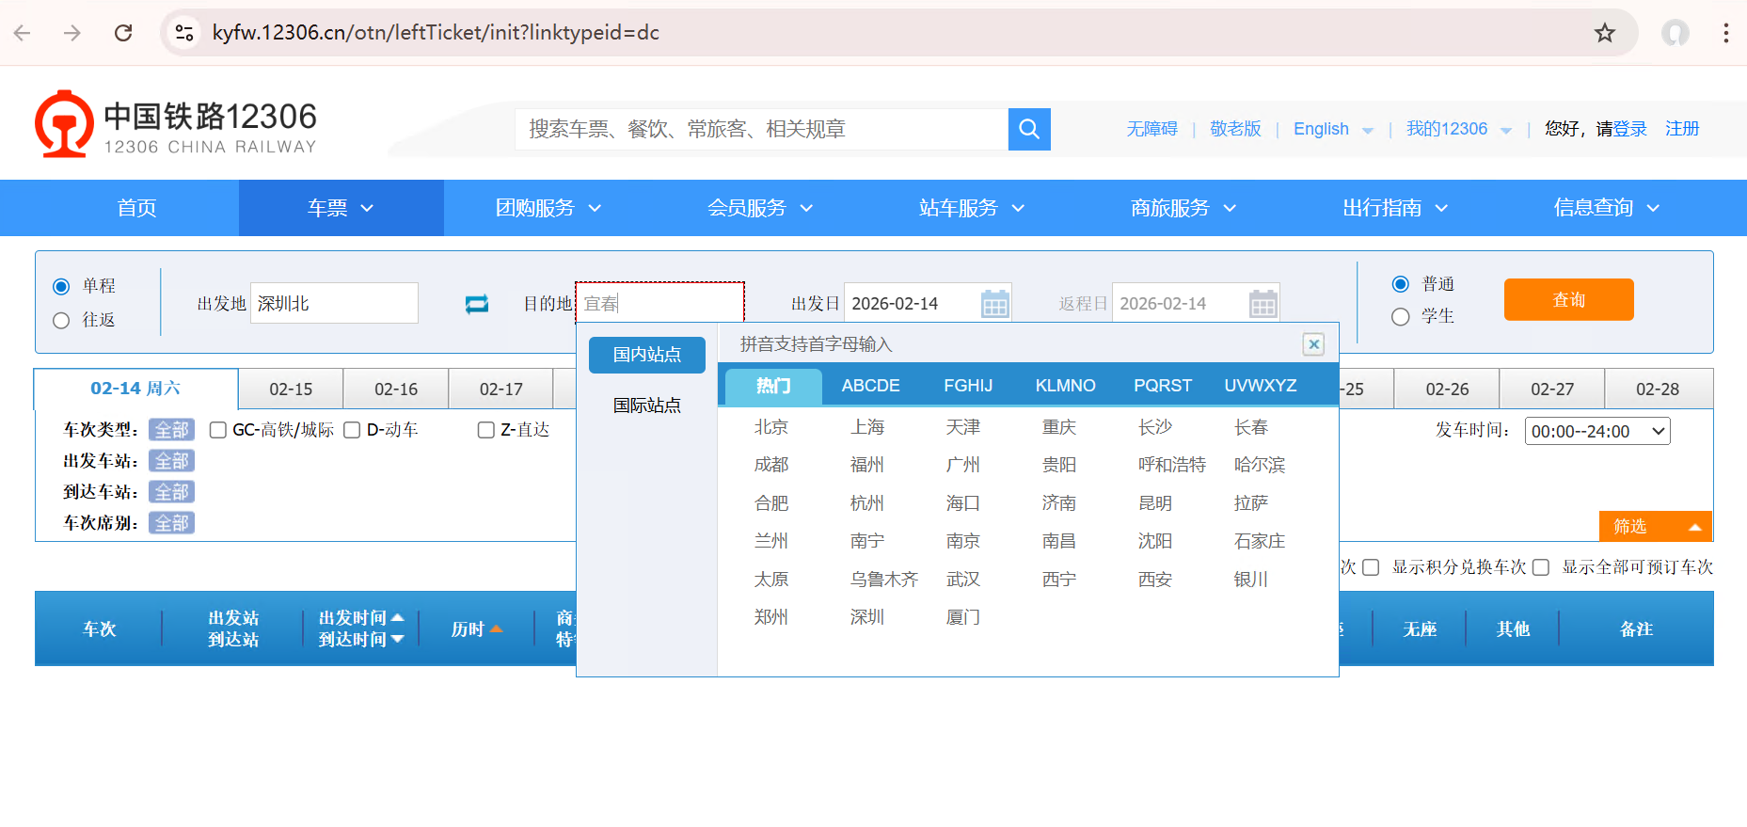Expand 团购服务 navigation menu

pos(548,208)
